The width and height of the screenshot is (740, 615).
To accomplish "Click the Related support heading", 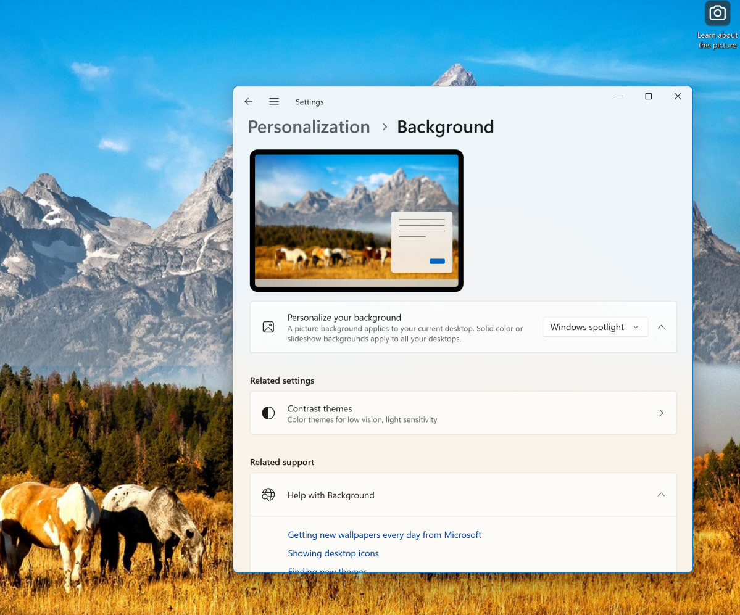I will [282, 462].
